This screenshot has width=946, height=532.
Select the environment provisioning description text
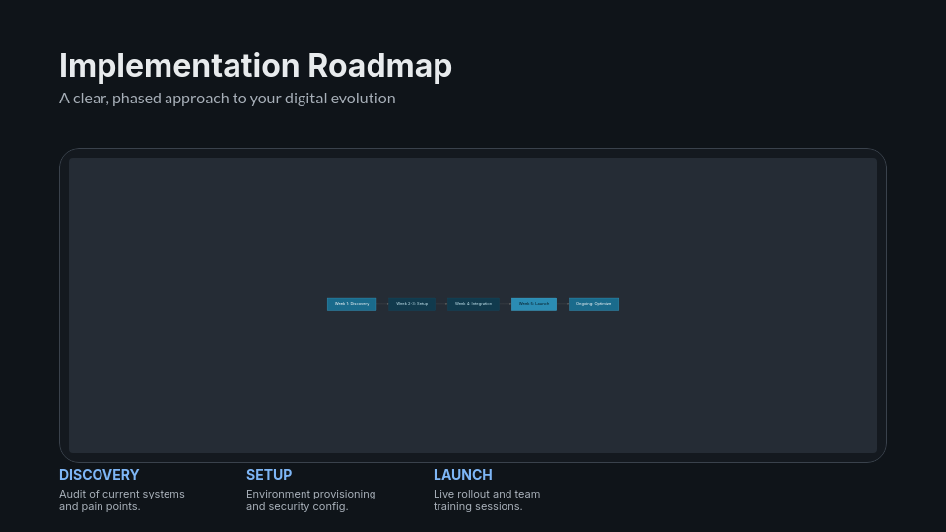click(x=310, y=500)
